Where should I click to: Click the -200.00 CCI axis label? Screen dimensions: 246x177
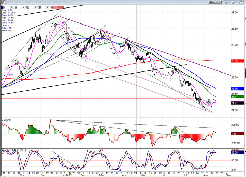point(235,143)
